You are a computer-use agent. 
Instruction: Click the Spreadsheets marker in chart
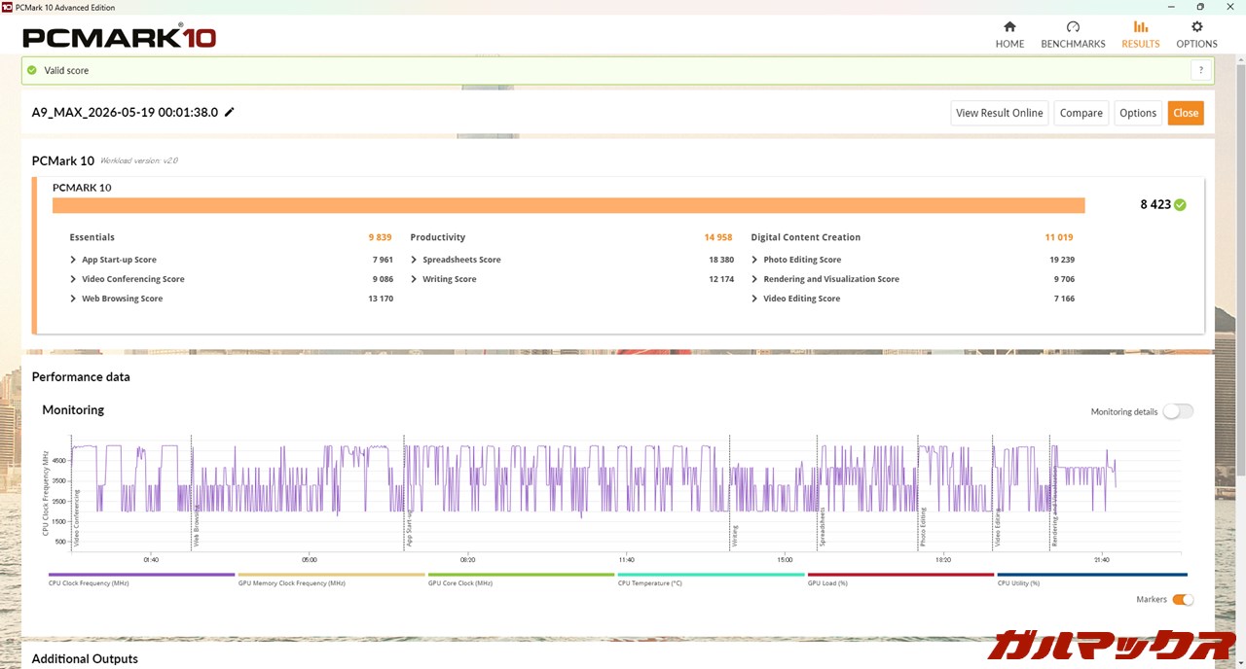pos(823,529)
